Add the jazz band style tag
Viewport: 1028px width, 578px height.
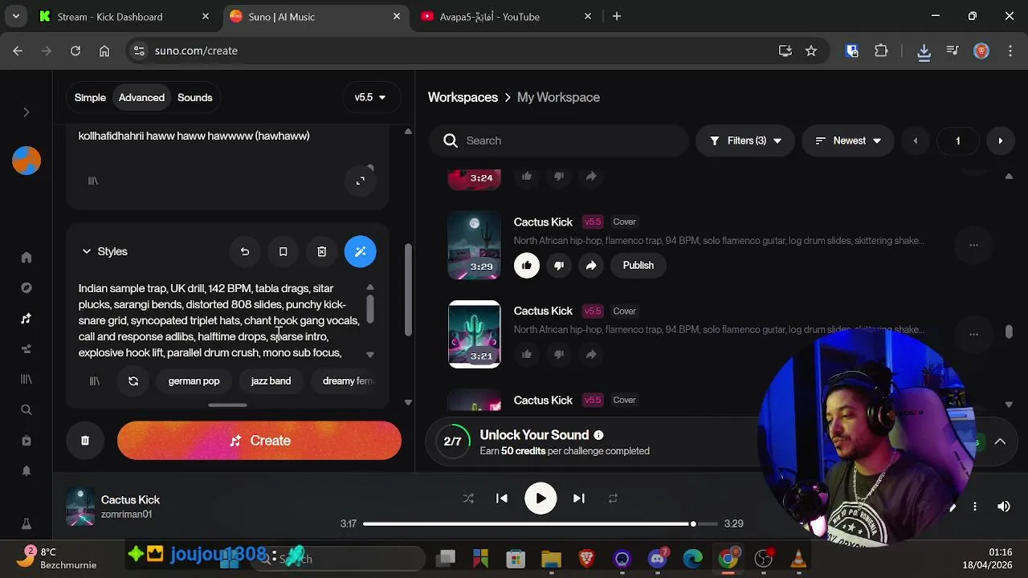click(271, 381)
